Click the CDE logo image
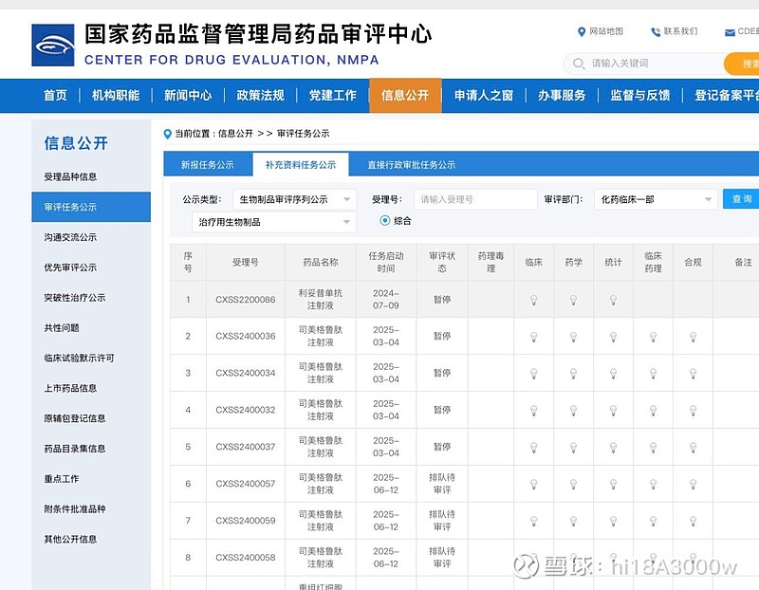 pyautogui.click(x=53, y=45)
